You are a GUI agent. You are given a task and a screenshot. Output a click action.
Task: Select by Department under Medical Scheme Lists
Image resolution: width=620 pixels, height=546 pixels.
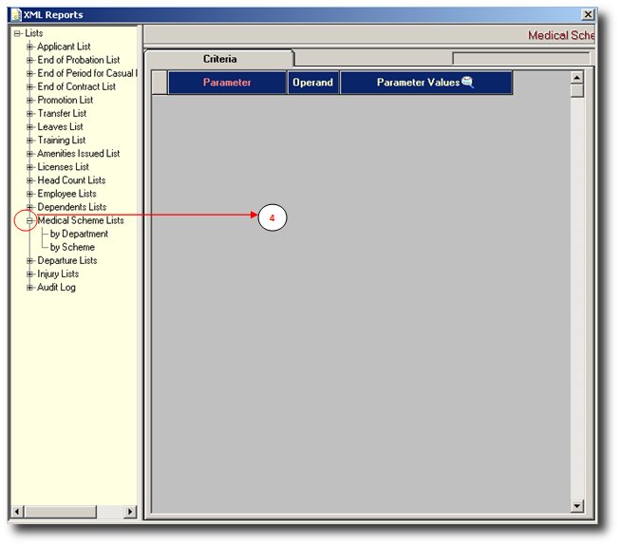pos(79,234)
